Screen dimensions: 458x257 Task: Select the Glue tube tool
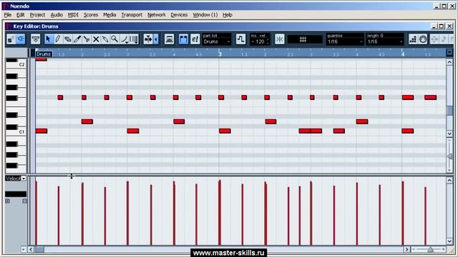[105, 39]
